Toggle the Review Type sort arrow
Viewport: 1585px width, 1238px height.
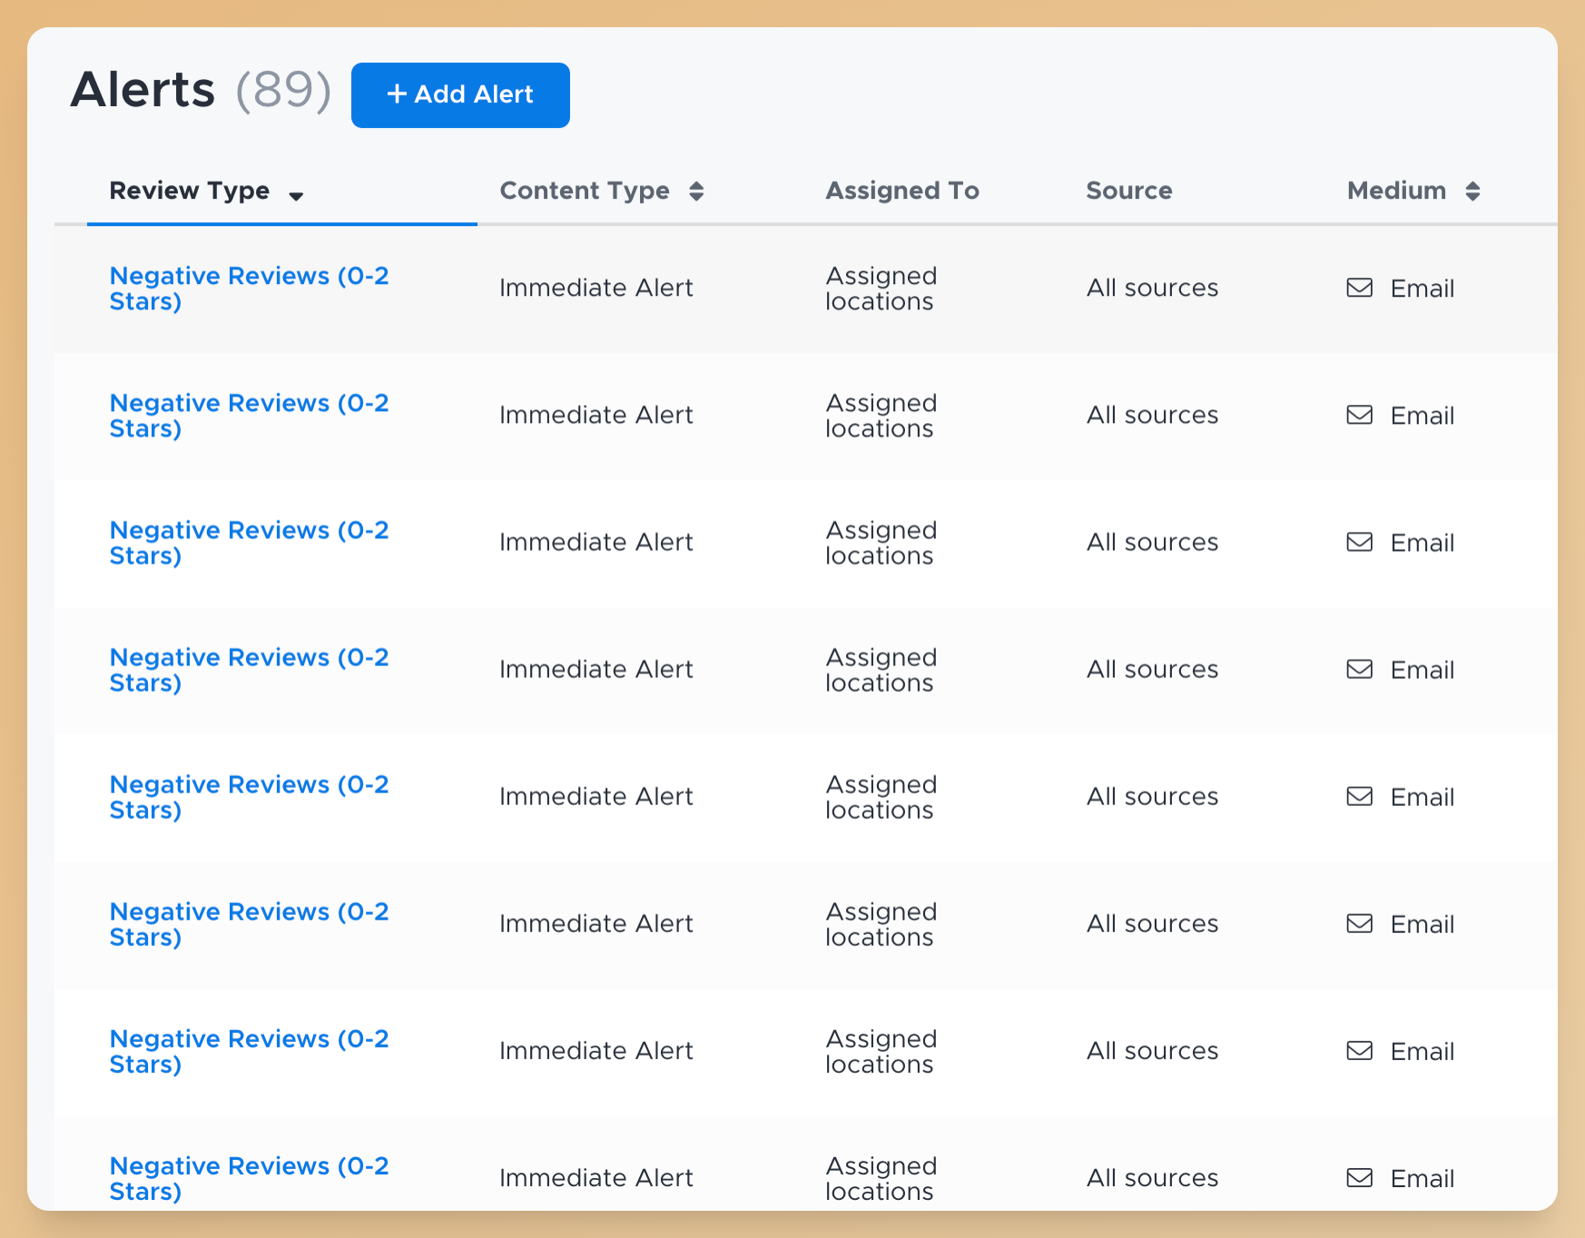pos(296,195)
